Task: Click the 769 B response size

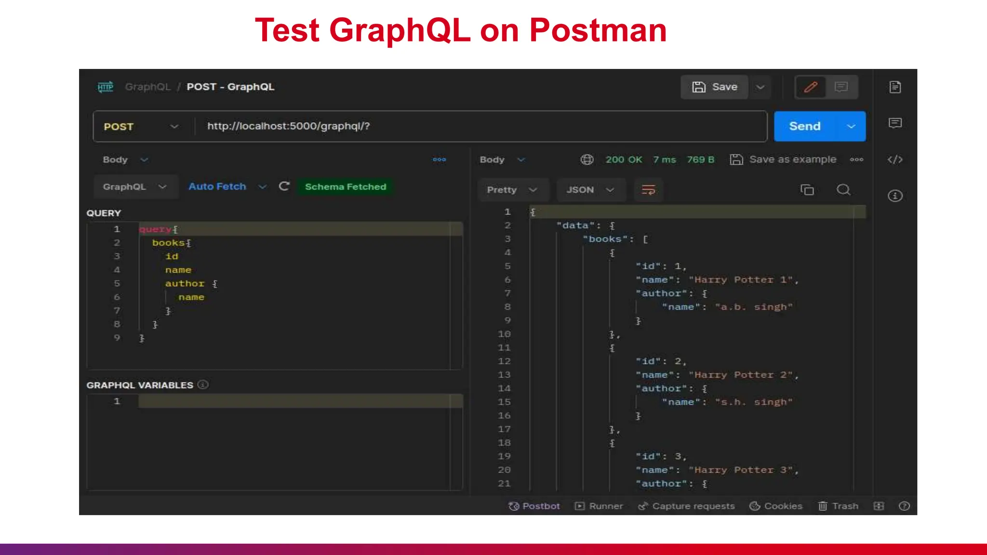Action: coord(700,159)
